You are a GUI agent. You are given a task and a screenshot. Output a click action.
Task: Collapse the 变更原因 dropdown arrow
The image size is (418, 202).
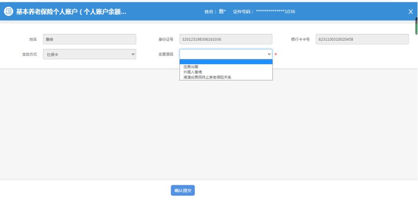click(x=269, y=54)
